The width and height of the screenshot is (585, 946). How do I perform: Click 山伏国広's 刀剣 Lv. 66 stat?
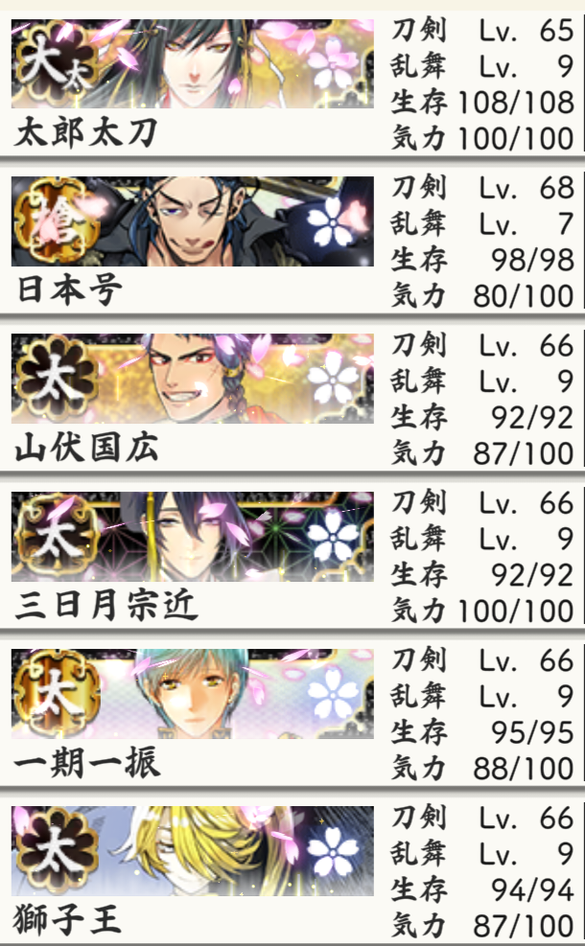point(481,345)
